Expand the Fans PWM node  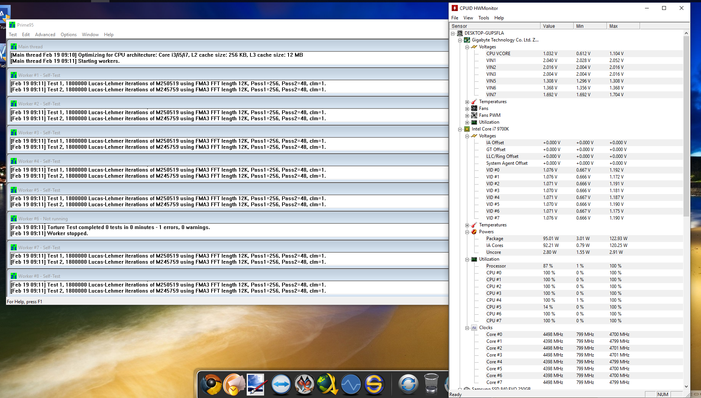pos(467,115)
